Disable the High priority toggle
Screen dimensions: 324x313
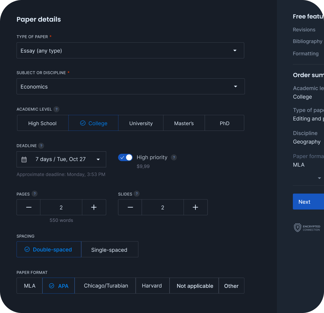pyautogui.click(x=125, y=158)
